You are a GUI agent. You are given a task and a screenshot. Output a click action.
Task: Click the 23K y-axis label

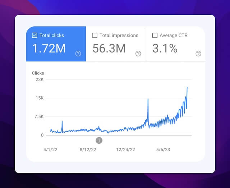(40, 79)
